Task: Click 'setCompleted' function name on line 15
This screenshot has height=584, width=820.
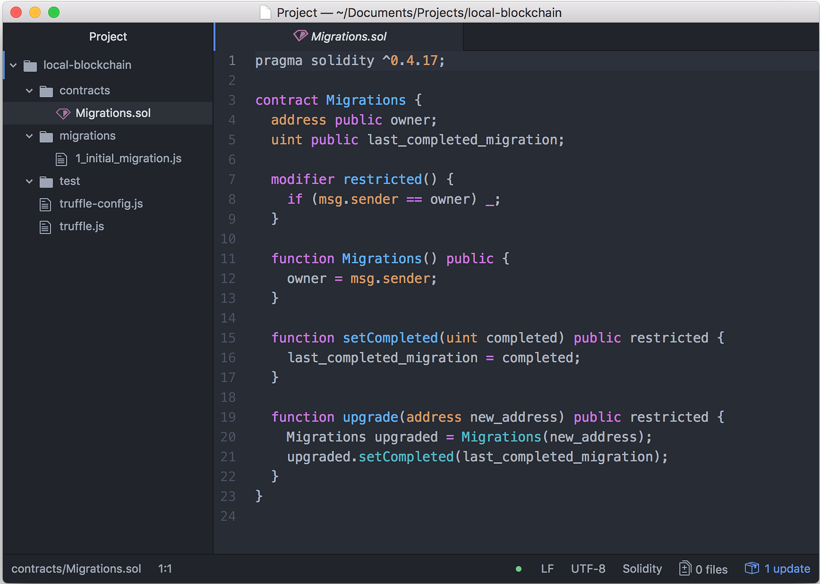Action: [391, 338]
